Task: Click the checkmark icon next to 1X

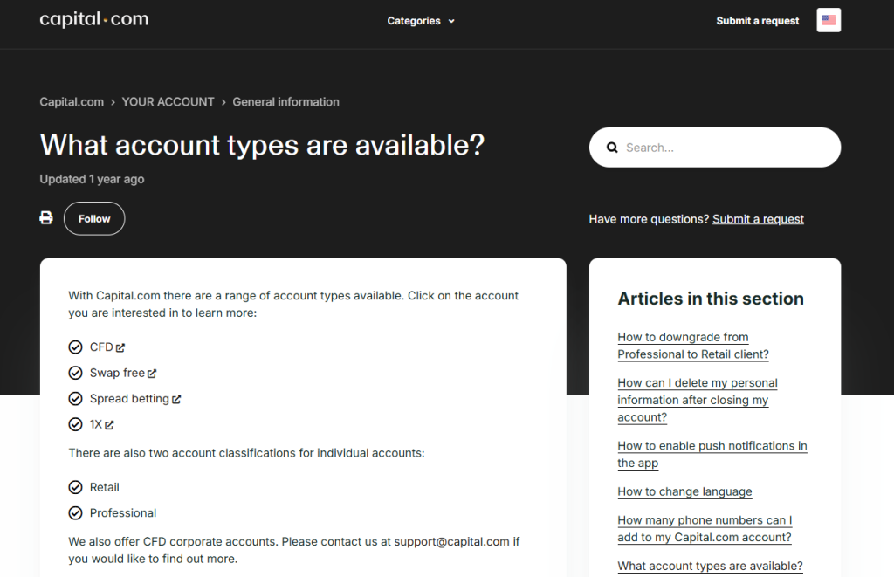Action: [75, 424]
